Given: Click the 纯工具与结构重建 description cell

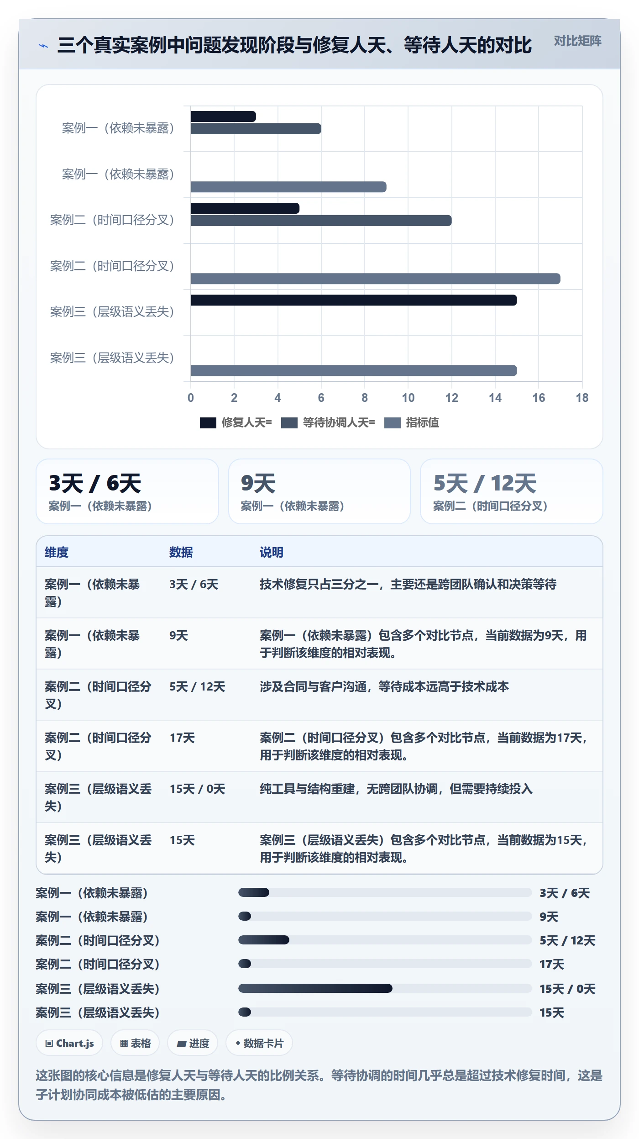Looking at the screenshot, I should (x=396, y=789).
